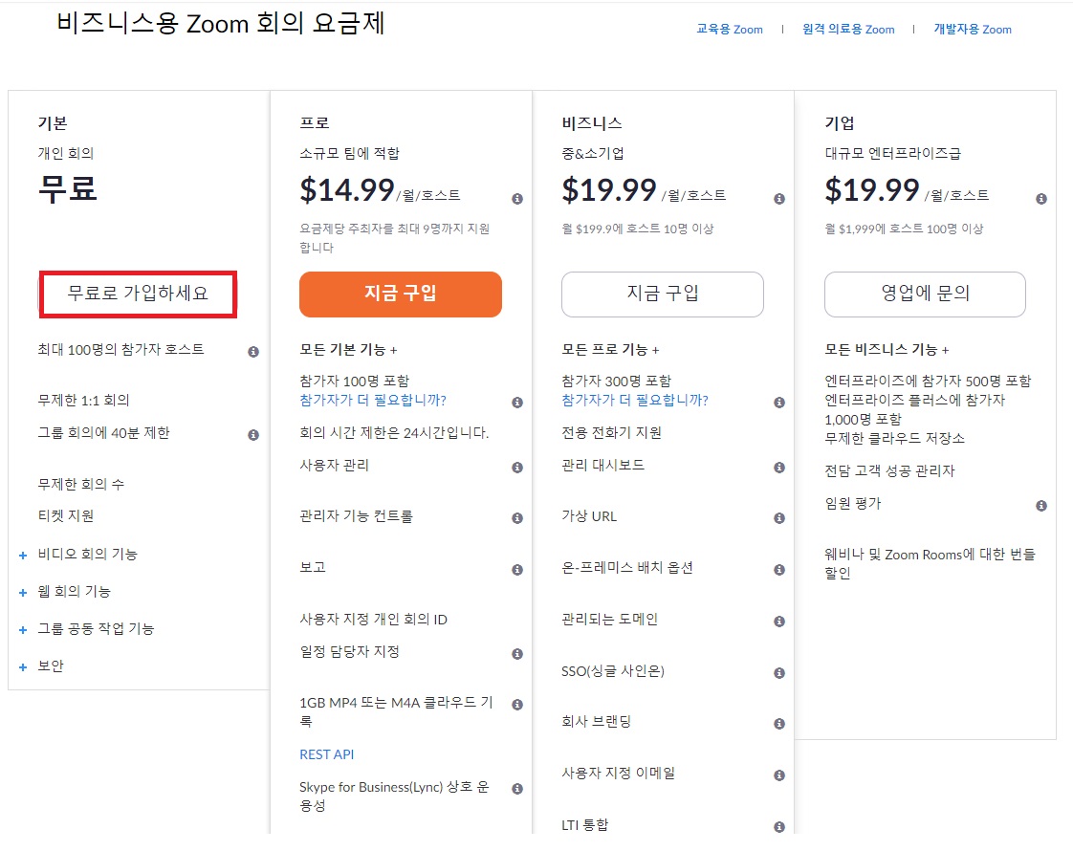1073x851 pixels.
Task: Click 티켓 지원 text
Action: [66, 515]
